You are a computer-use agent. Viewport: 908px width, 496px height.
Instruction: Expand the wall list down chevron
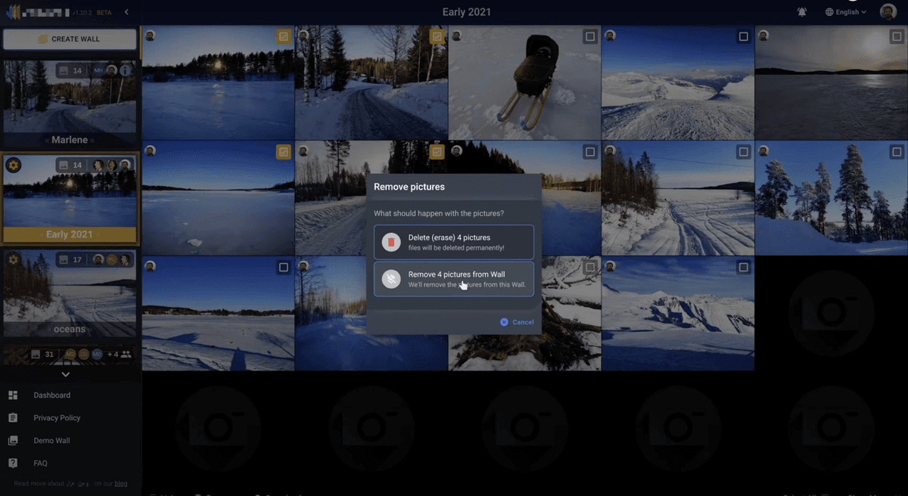(66, 374)
